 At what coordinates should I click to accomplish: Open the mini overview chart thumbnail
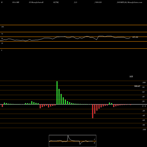73,141
